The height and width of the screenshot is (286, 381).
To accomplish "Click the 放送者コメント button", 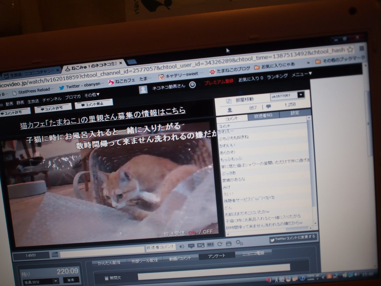I will click(161, 247).
